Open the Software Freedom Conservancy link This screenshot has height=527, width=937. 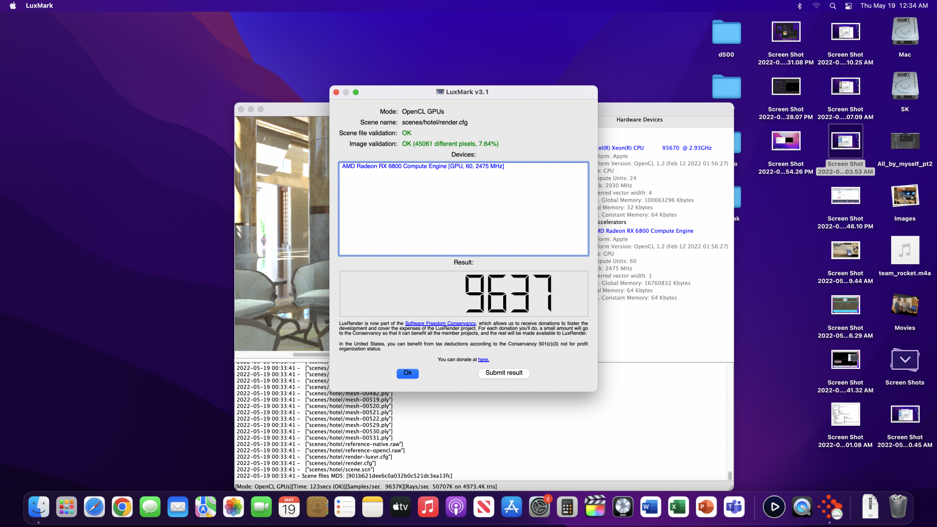pyautogui.click(x=440, y=323)
